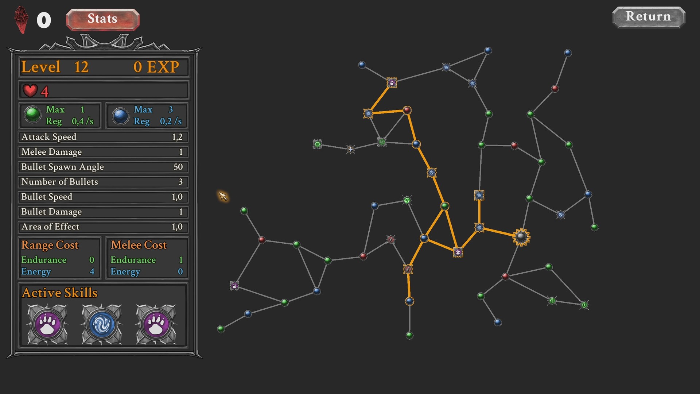Select the first purple paw active skill

(47, 324)
